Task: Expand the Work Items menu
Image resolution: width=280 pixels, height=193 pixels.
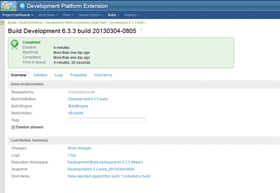Action: 48,15
